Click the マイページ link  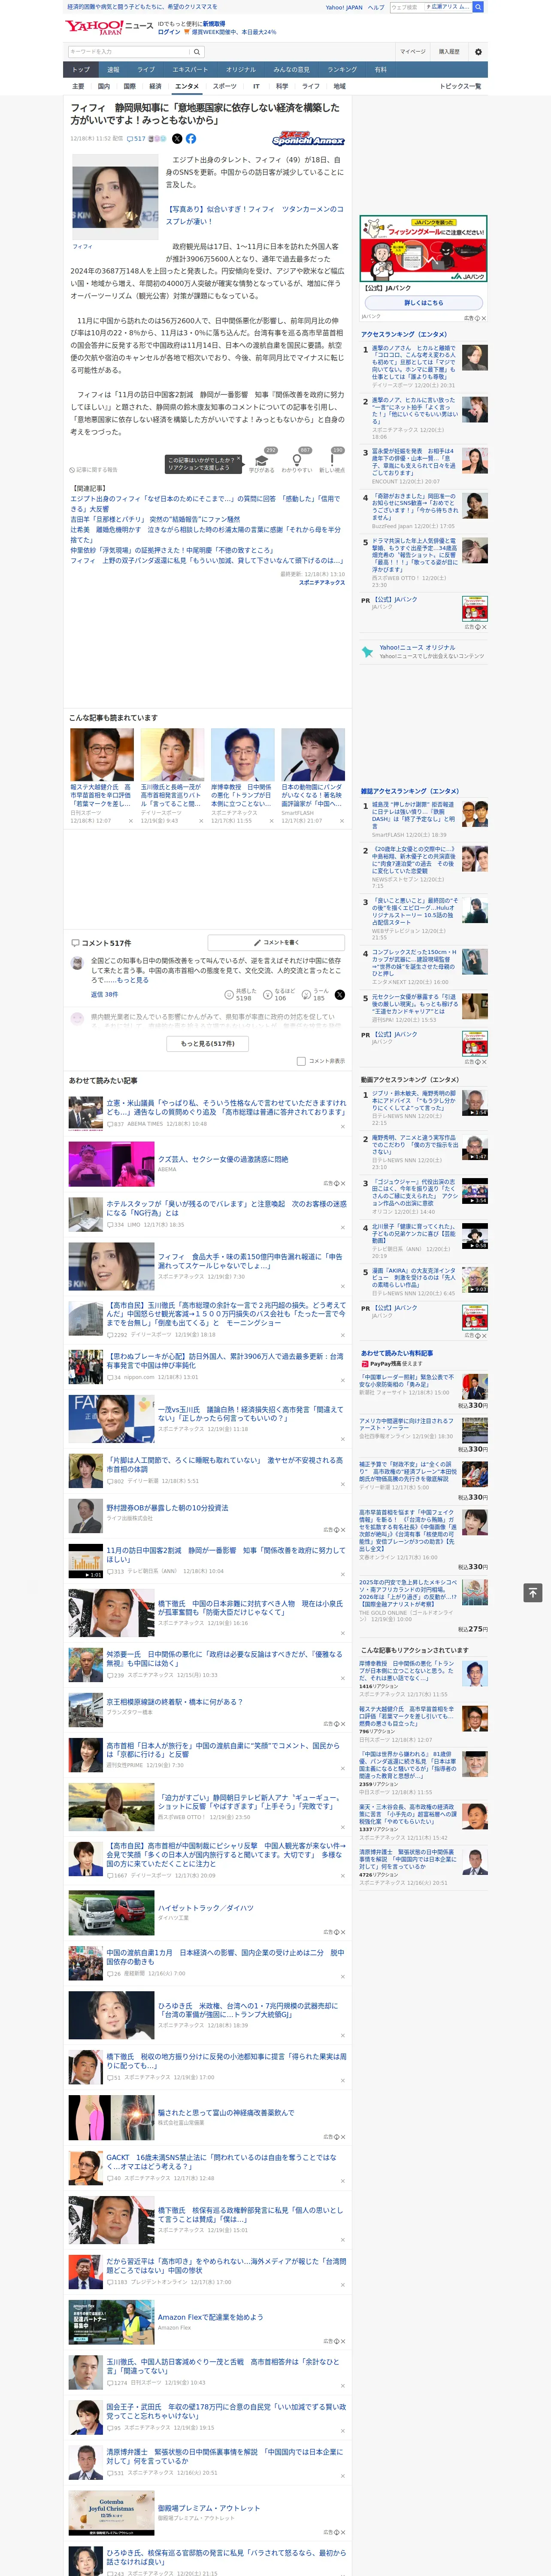[x=412, y=51]
